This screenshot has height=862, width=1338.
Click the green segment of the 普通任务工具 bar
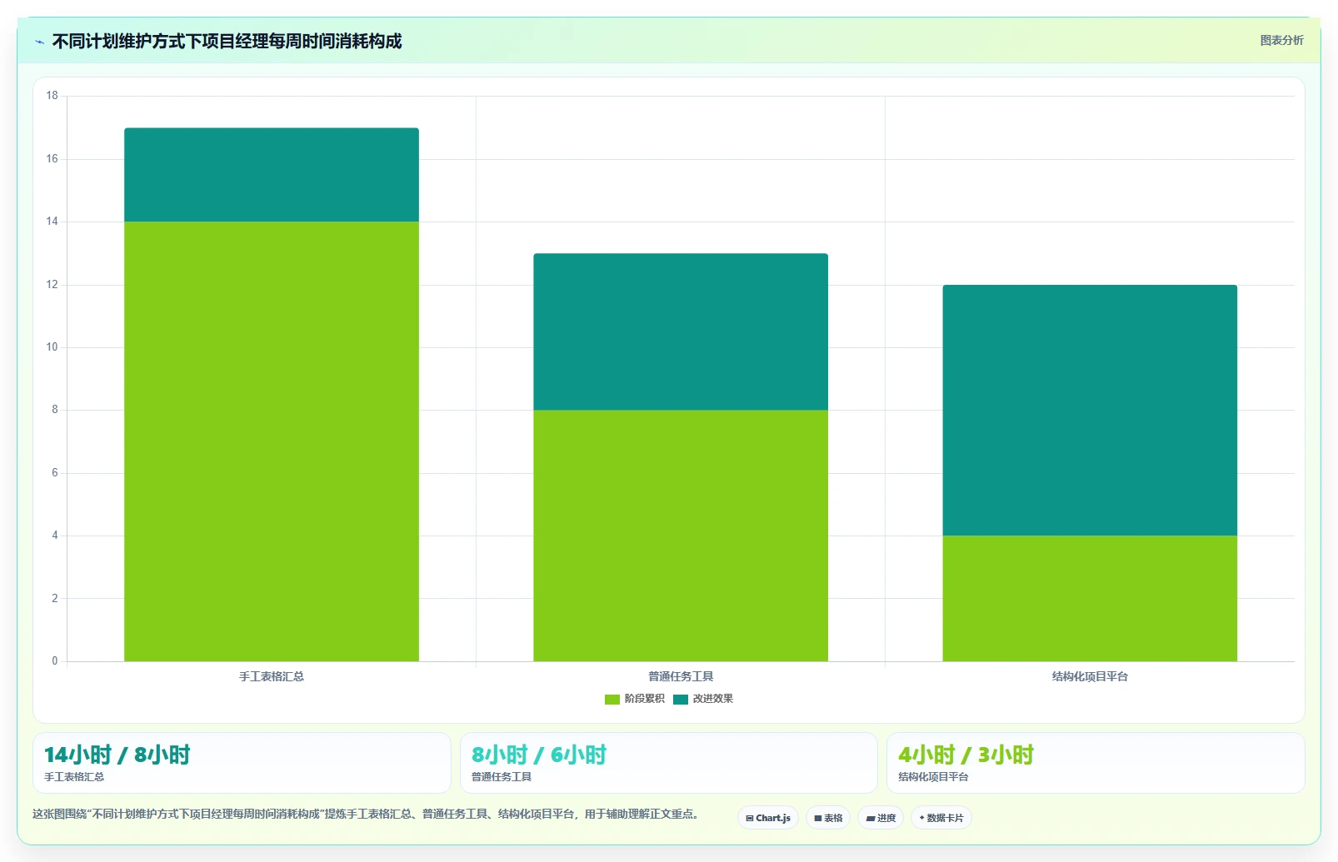click(681, 536)
